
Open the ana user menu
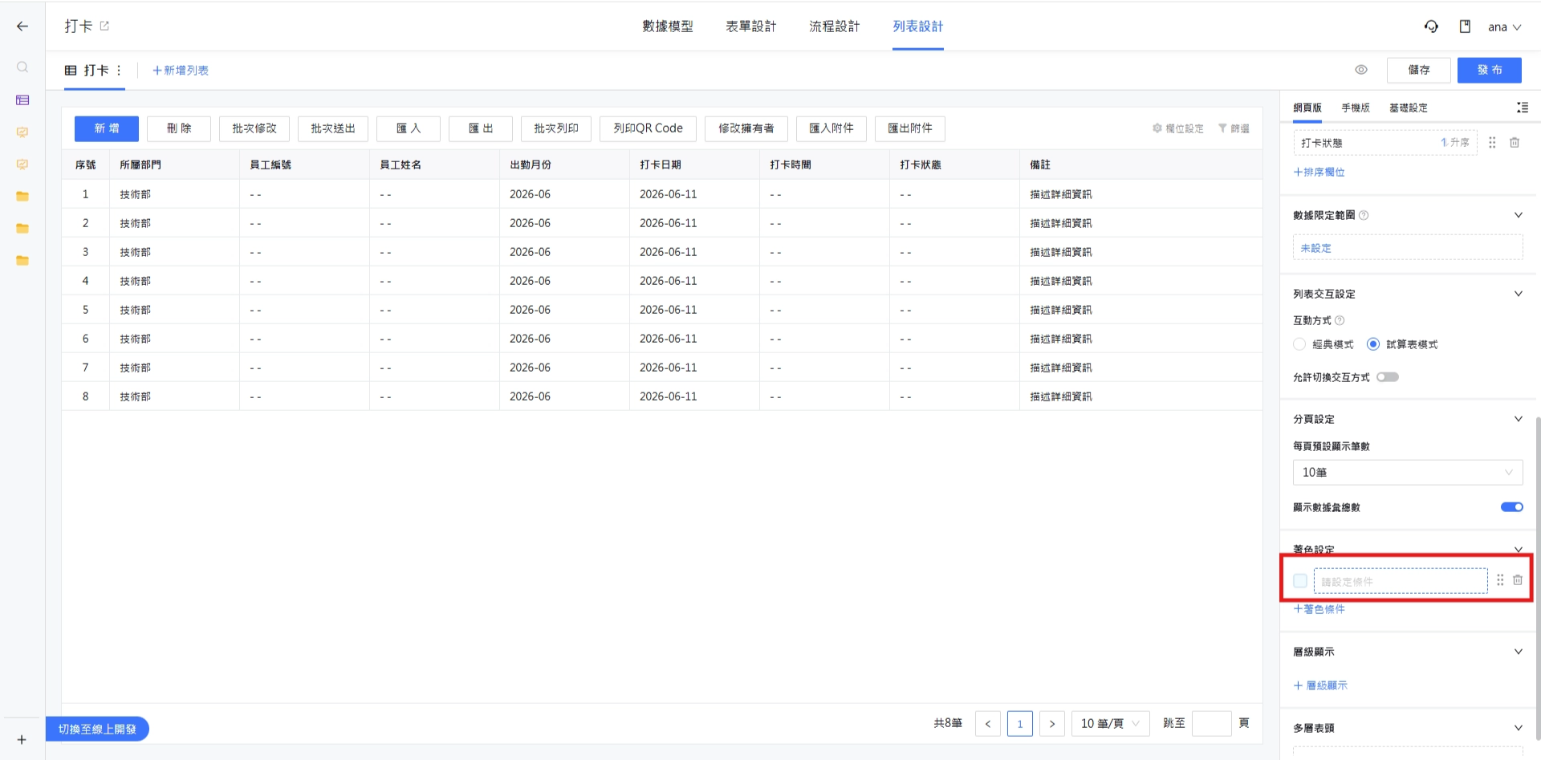1504,26
